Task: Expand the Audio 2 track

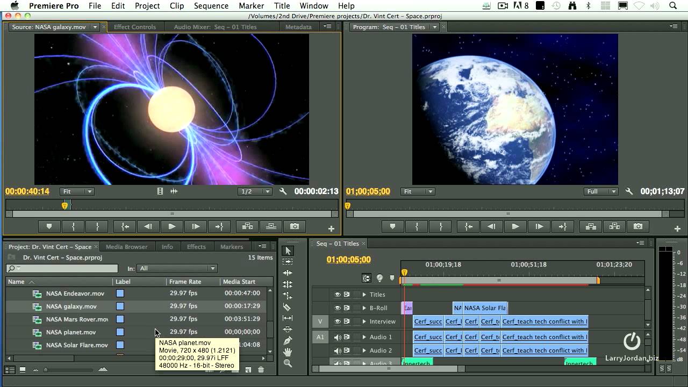Action: click(x=364, y=350)
